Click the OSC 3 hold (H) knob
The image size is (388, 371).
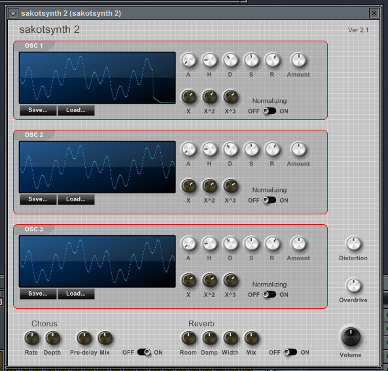point(209,244)
